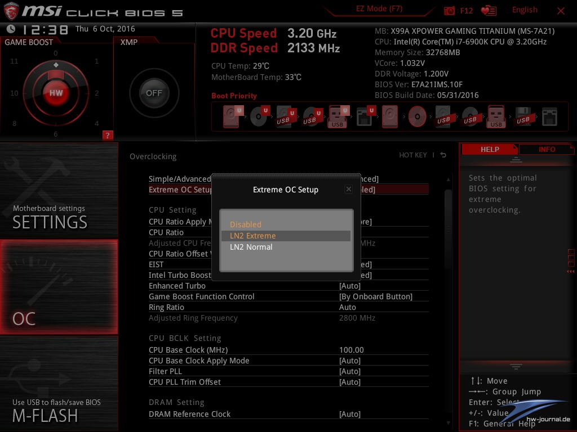Select first UEFI hard disk boot device
The width and height of the screenshot is (577, 432).
[232, 116]
